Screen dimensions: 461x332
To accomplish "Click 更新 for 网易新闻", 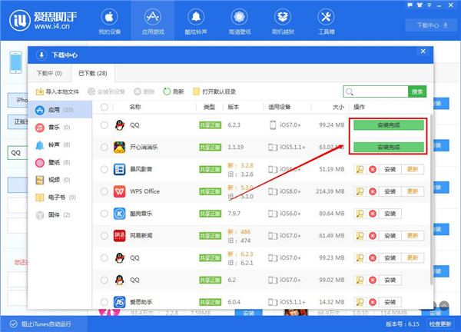I will 413,235.
